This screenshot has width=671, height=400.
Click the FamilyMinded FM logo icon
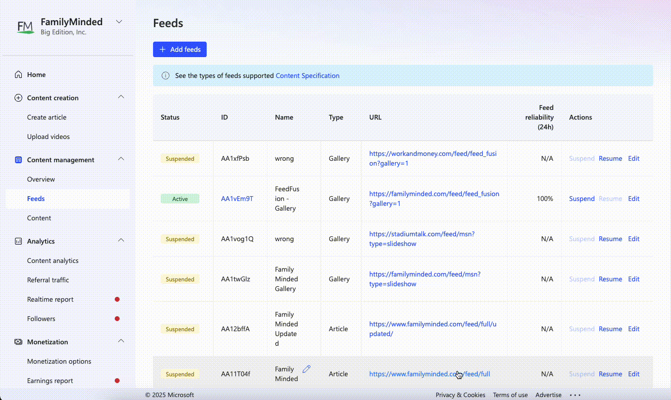click(25, 27)
